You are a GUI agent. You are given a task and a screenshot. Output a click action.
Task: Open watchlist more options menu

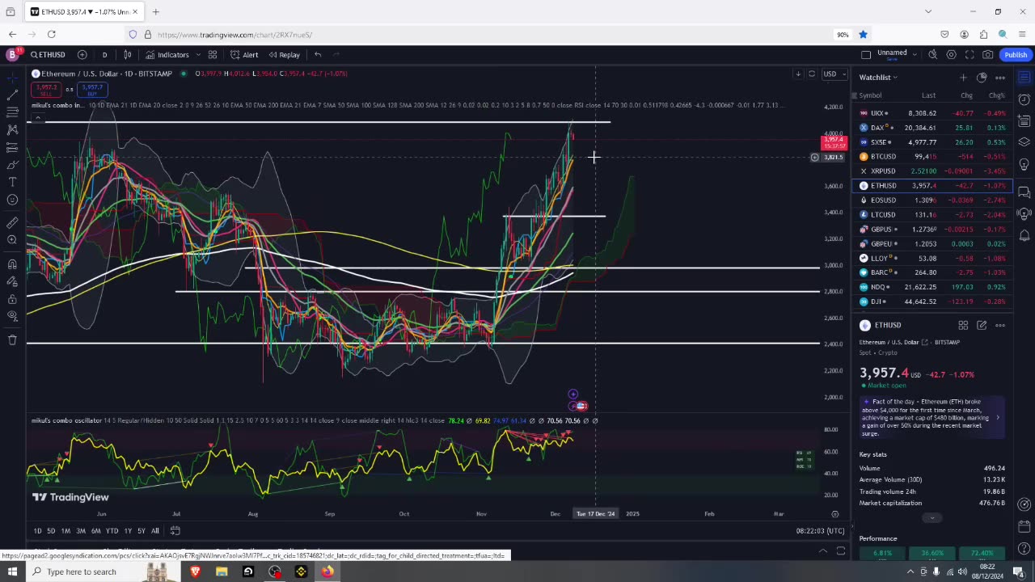click(x=1000, y=78)
